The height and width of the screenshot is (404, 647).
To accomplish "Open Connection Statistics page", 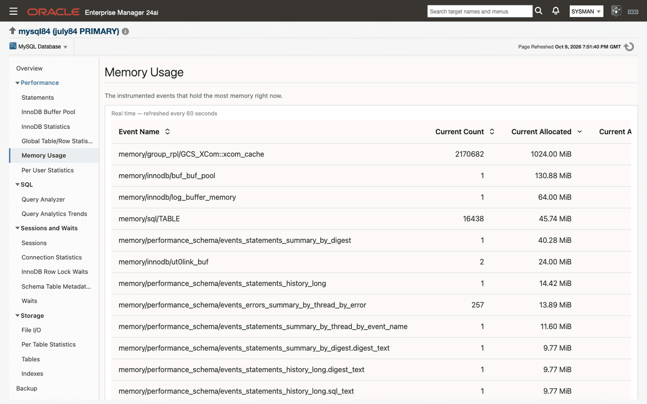I will click(x=51, y=257).
